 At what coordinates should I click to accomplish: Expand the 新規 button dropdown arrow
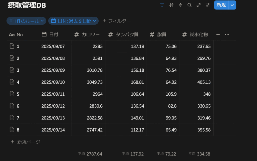(232, 5)
